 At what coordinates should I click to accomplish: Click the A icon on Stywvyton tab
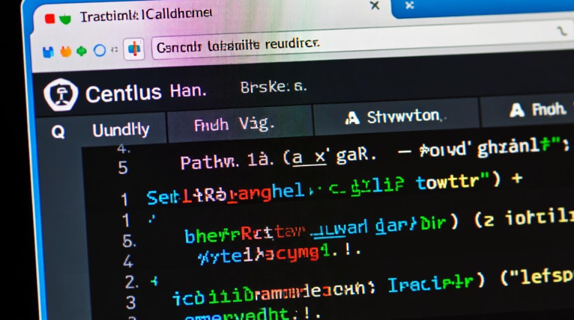coord(352,118)
